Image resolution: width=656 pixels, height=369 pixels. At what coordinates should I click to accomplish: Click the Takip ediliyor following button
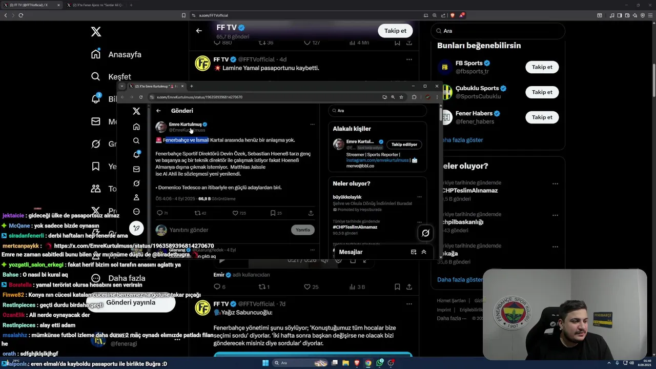click(x=404, y=145)
